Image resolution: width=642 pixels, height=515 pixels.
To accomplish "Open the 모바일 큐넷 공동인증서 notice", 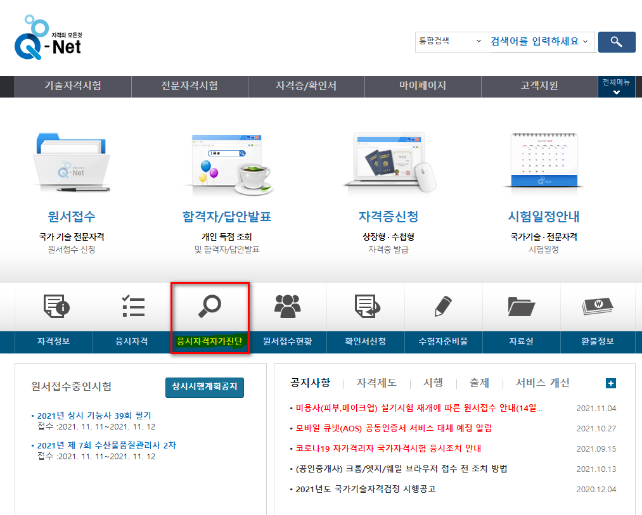I will [x=394, y=428].
